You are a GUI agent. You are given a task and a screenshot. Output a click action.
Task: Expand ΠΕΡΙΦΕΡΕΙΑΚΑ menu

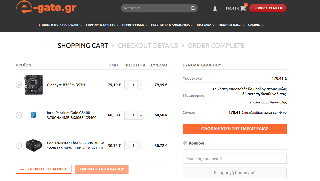pos(135,25)
